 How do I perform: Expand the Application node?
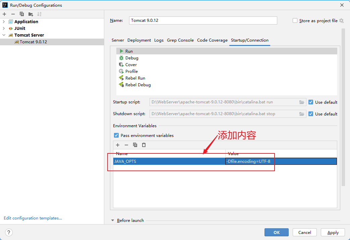point(4,22)
